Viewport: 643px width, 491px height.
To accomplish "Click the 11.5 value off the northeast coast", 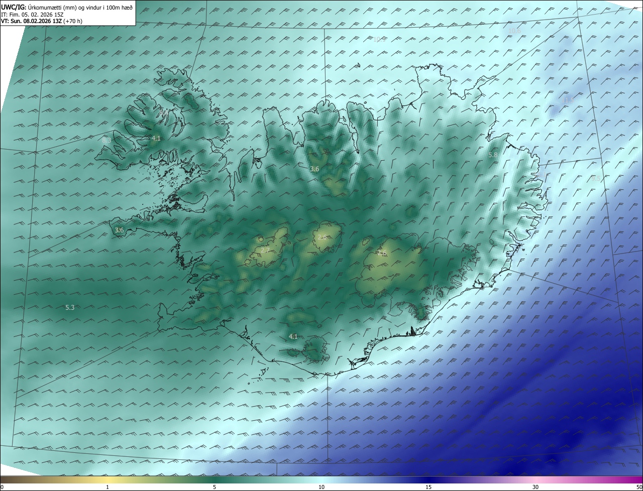I will pyautogui.click(x=568, y=100).
